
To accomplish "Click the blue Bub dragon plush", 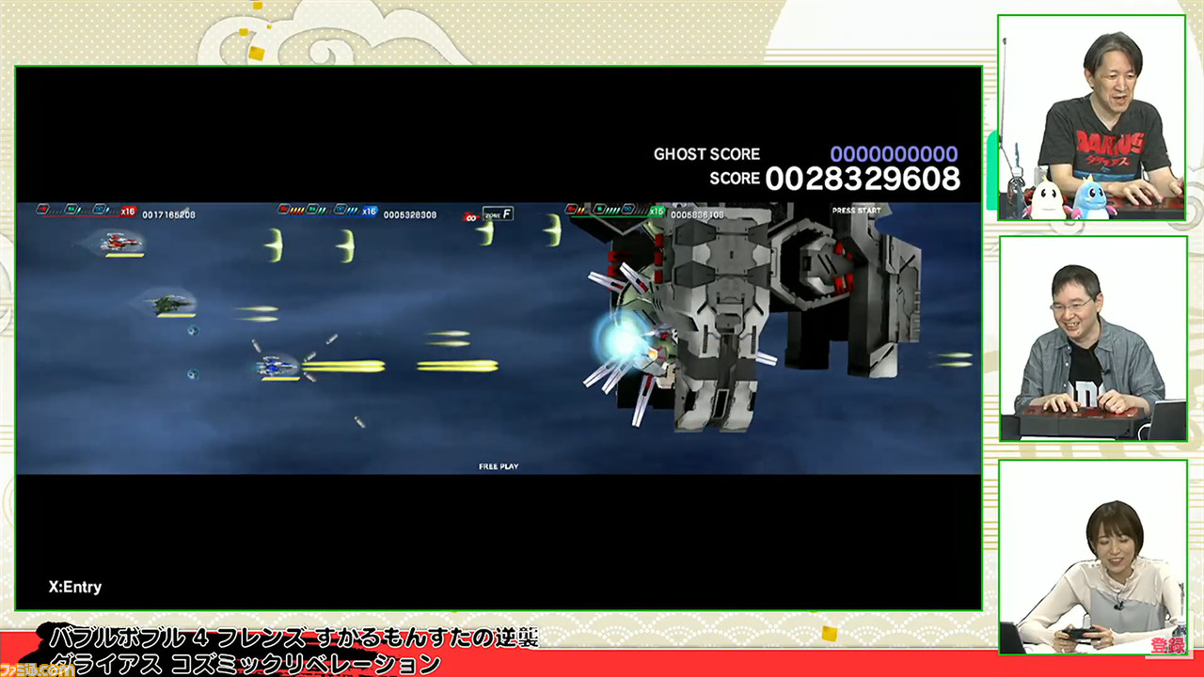I will coord(1091,197).
